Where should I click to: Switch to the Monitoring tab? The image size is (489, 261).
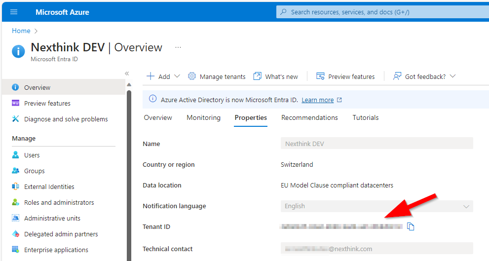pyautogui.click(x=203, y=117)
